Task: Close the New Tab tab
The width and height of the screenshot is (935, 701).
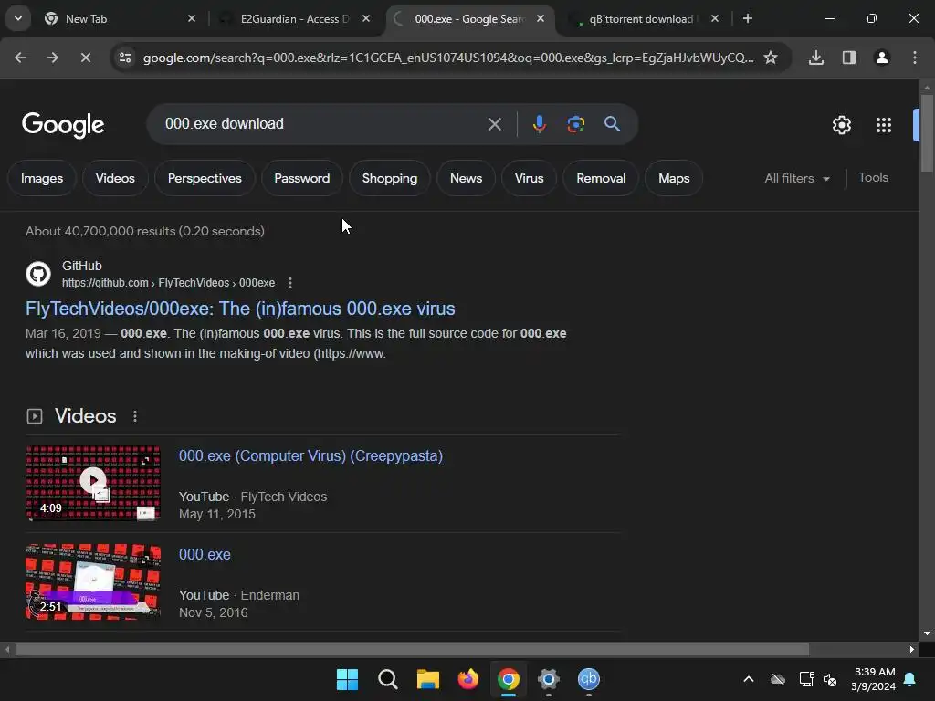Action: (192, 18)
